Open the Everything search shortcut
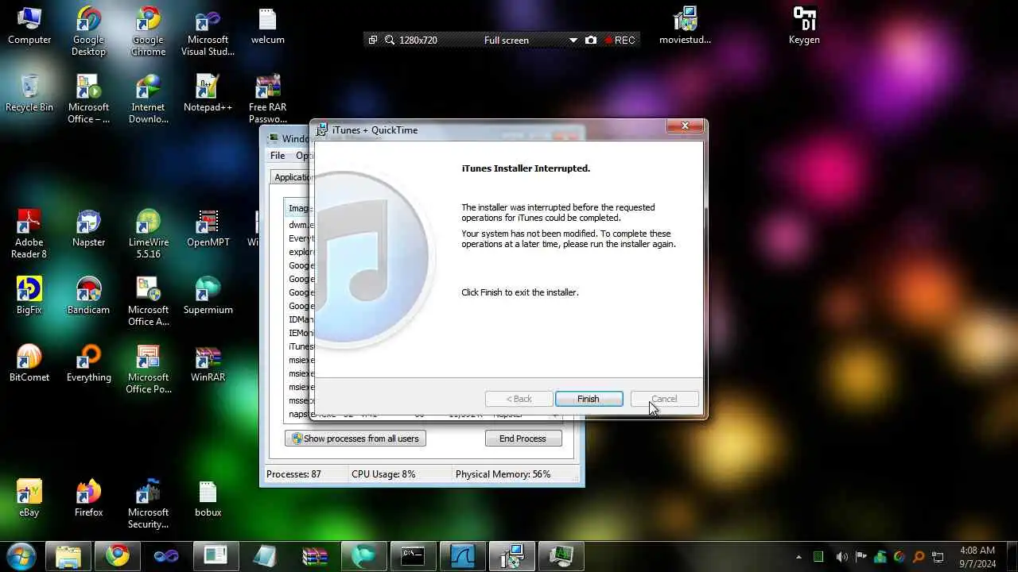This screenshot has width=1018, height=572. (x=88, y=363)
